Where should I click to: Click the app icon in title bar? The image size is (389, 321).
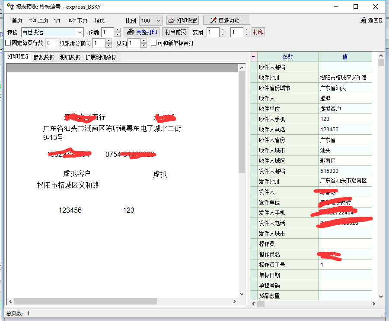click(10, 6)
